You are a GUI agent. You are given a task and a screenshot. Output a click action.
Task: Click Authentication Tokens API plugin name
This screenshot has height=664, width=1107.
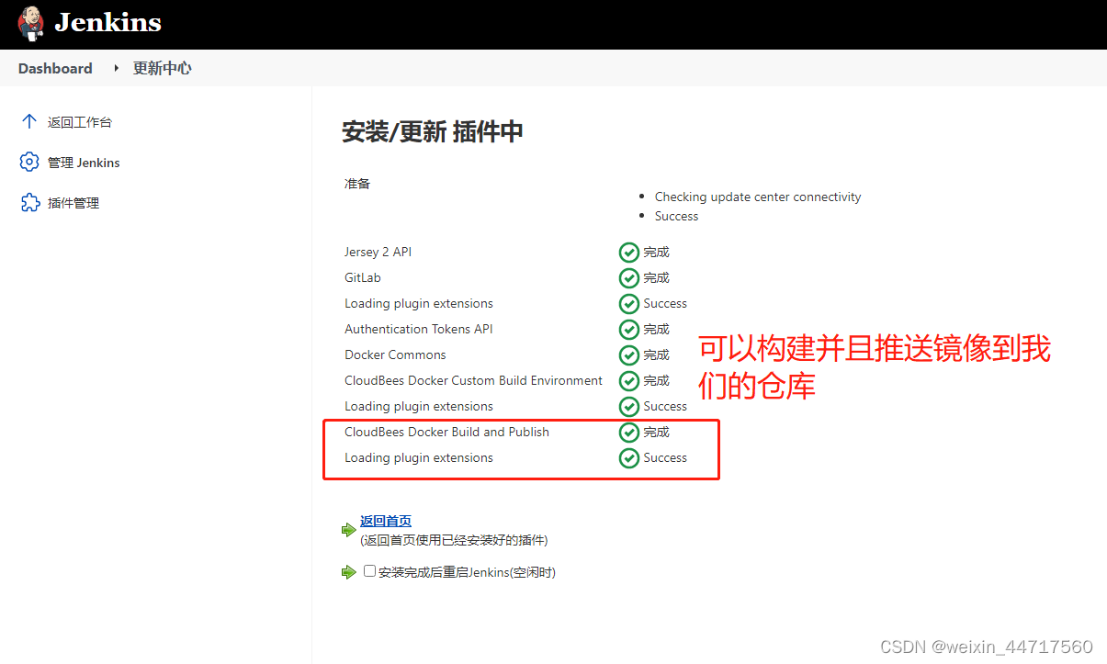click(x=419, y=329)
